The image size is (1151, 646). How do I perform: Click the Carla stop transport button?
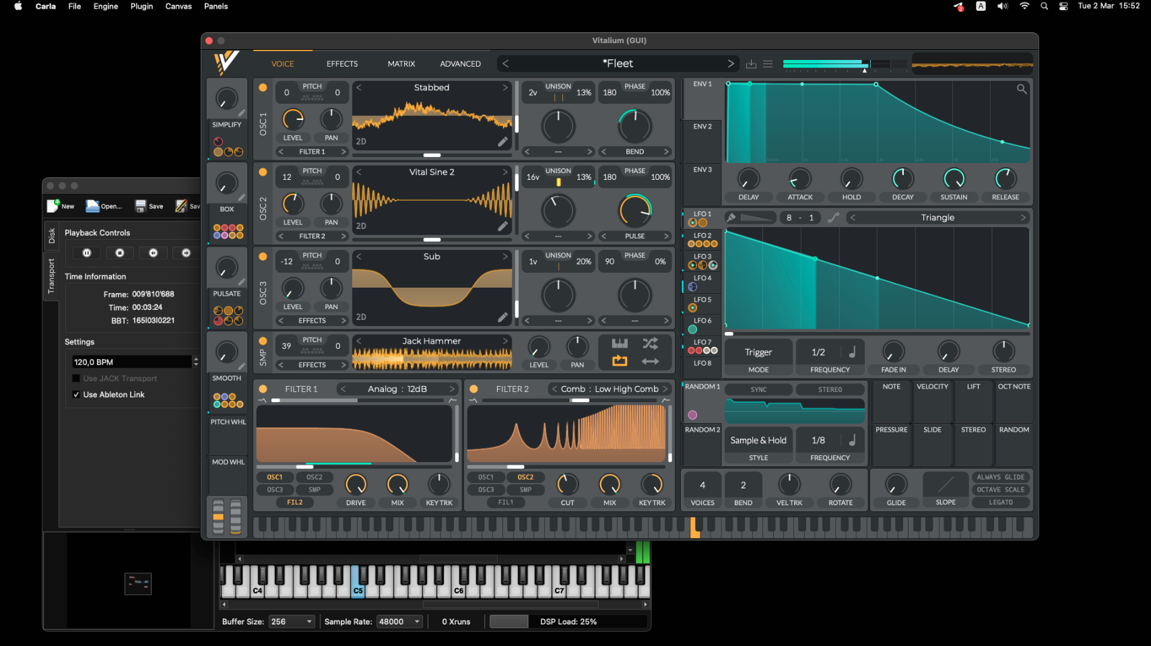(x=120, y=253)
